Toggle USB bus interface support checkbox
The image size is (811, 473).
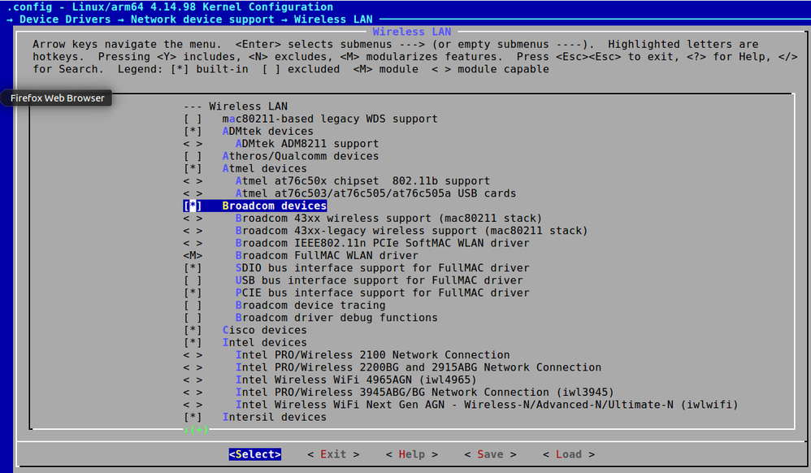tap(193, 280)
